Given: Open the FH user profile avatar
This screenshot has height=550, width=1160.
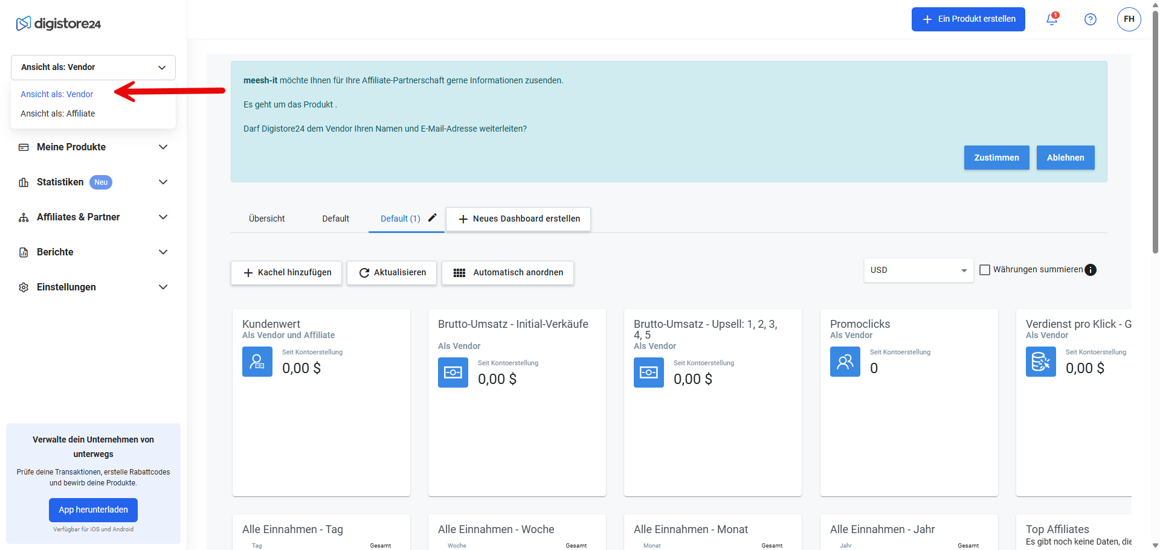Looking at the screenshot, I should (x=1129, y=19).
